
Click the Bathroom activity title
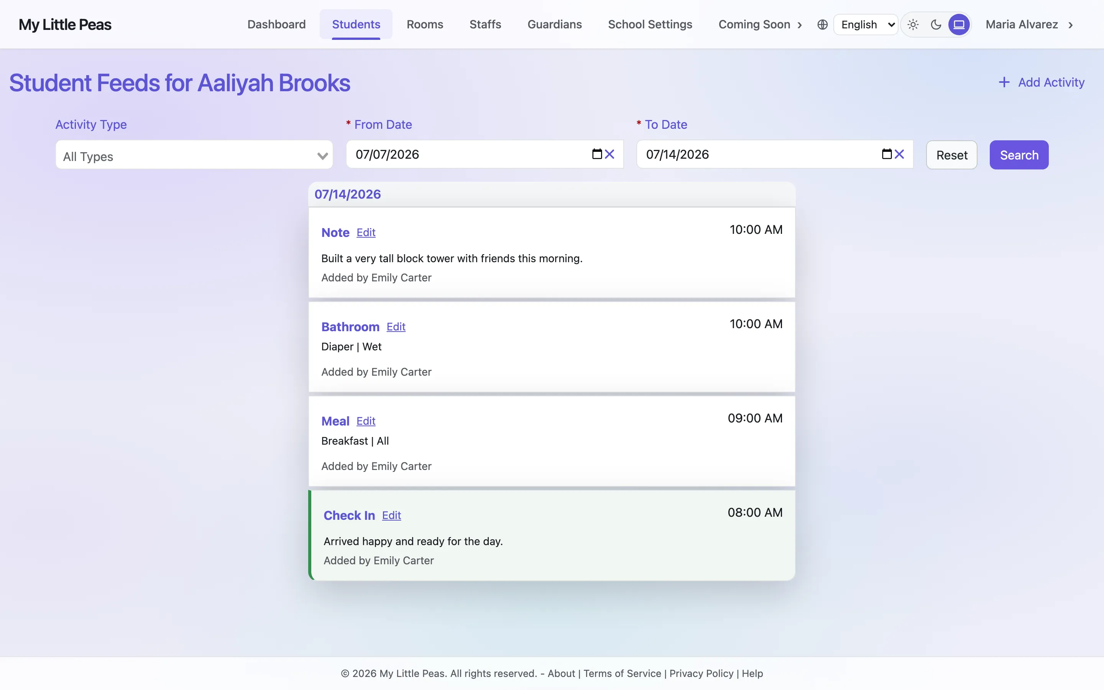point(350,327)
